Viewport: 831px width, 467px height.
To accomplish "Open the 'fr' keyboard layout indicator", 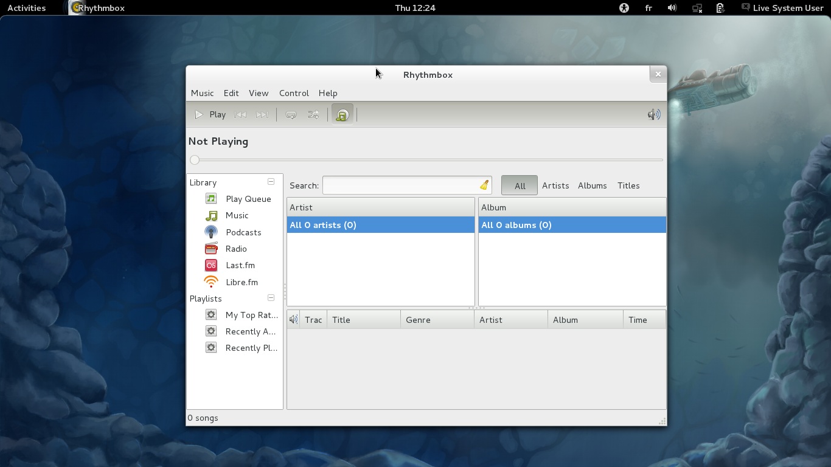I will pos(648,8).
